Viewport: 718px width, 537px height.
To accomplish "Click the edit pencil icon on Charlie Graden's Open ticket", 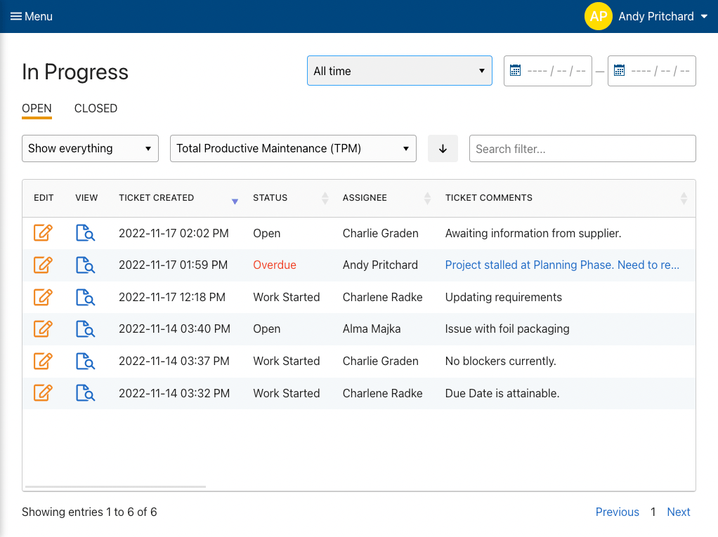I will pyautogui.click(x=44, y=233).
